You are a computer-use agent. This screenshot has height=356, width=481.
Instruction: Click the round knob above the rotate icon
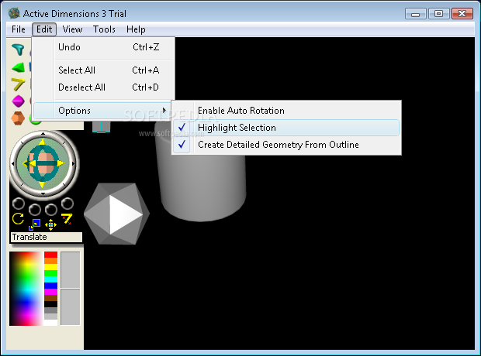[19, 204]
